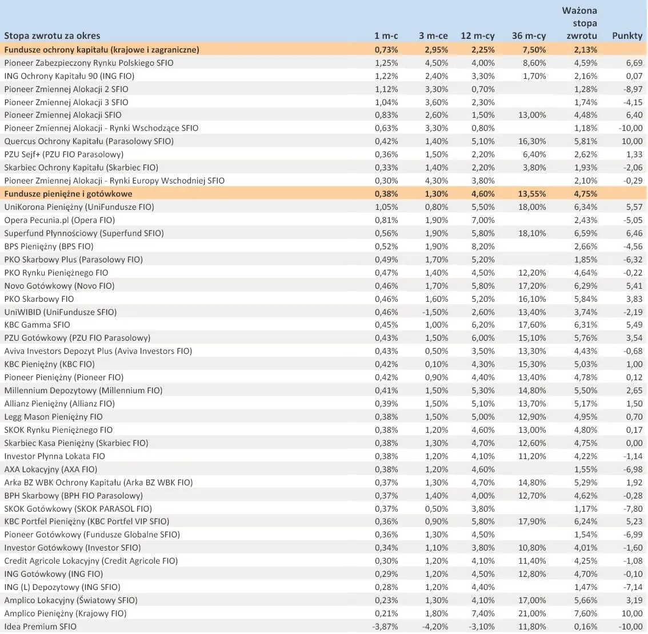This screenshot has height=634, width=648.
Task: Select 'ING Gotówkowy (ING FIO)'
Action: [53, 574]
